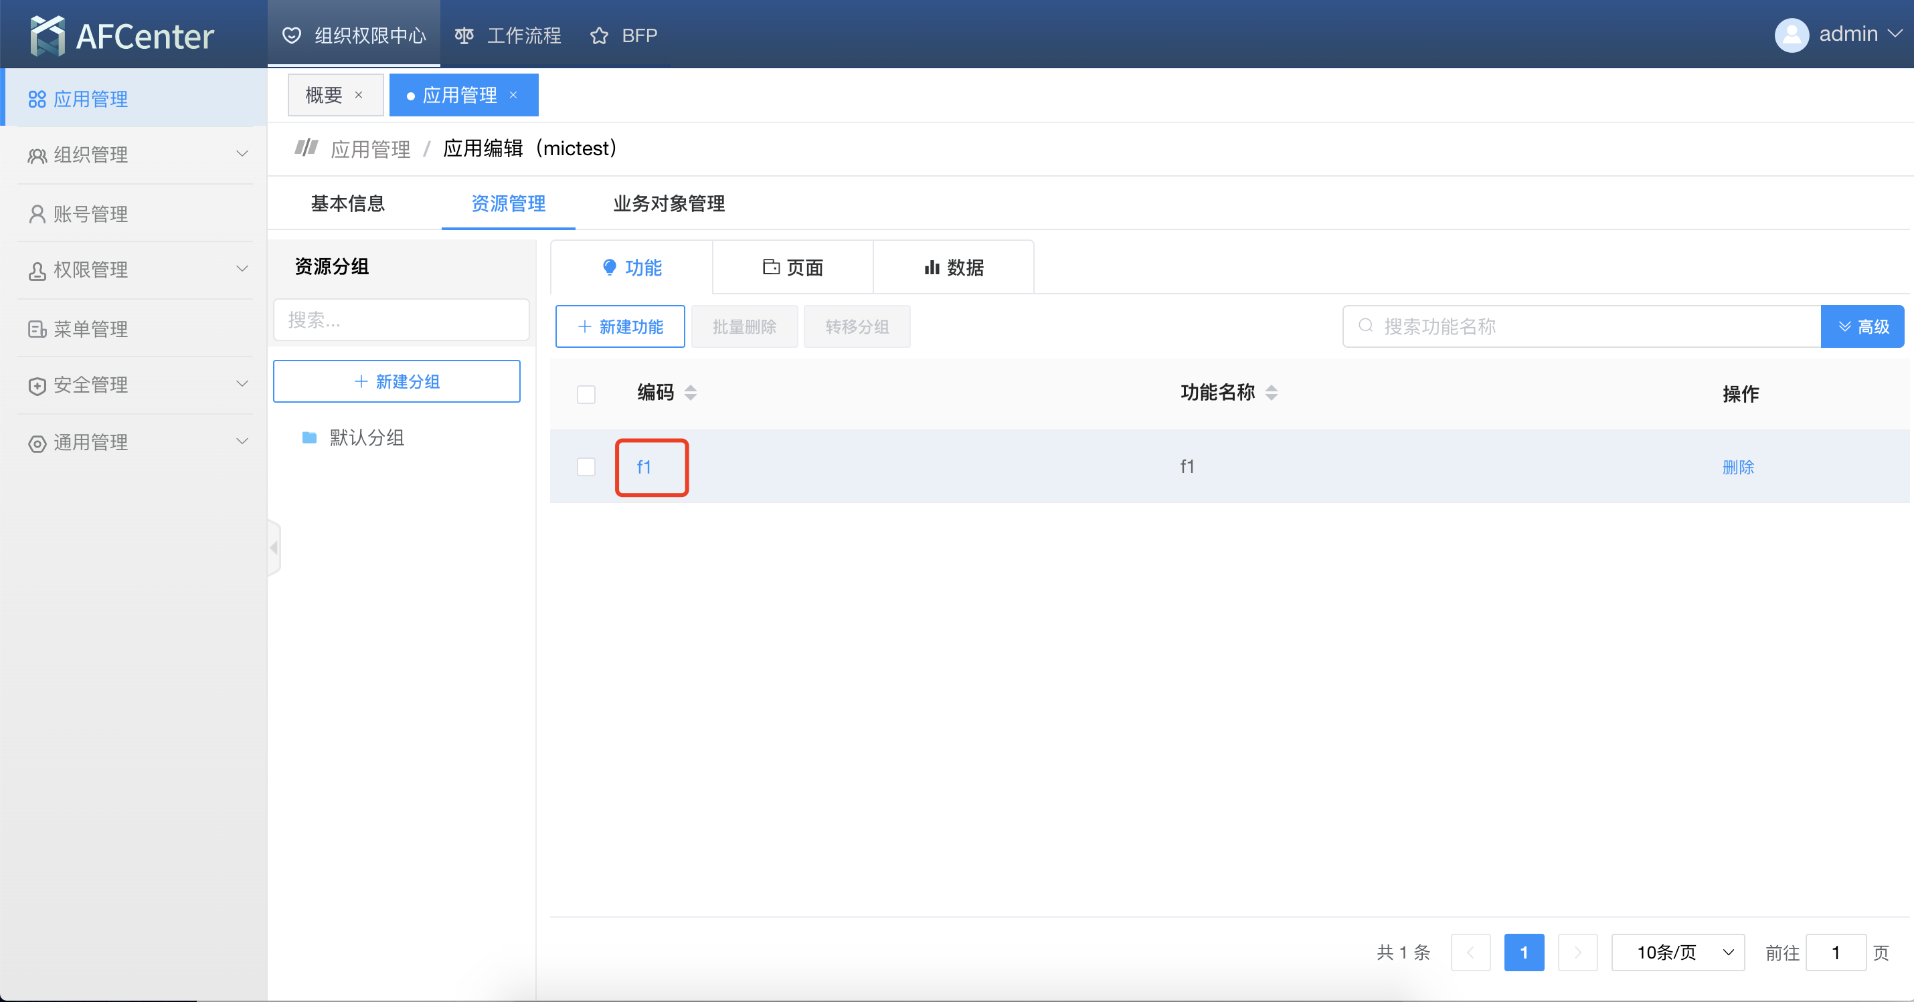This screenshot has width=1914, height=1002.
Task: Expand the 组织管理 sidebar chevron
Action: point(242,154)
